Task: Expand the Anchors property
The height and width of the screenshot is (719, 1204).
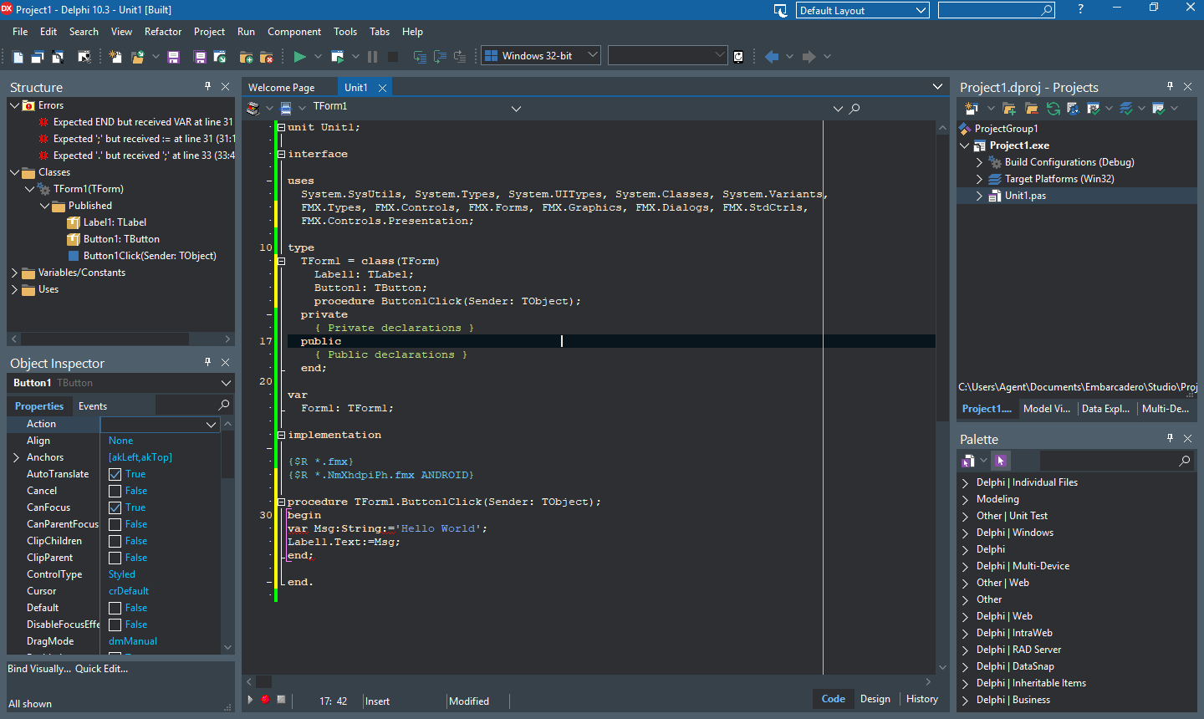Action: tap(16, 457)
